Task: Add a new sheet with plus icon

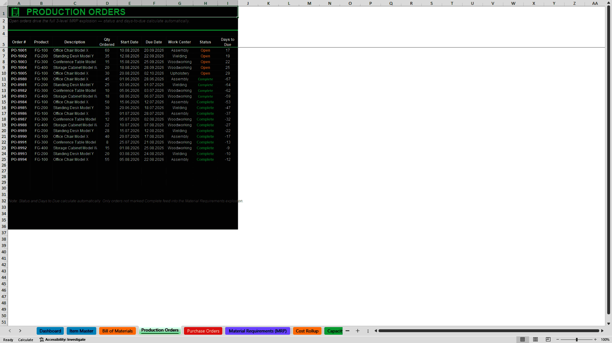Action: tap(358, 331)
